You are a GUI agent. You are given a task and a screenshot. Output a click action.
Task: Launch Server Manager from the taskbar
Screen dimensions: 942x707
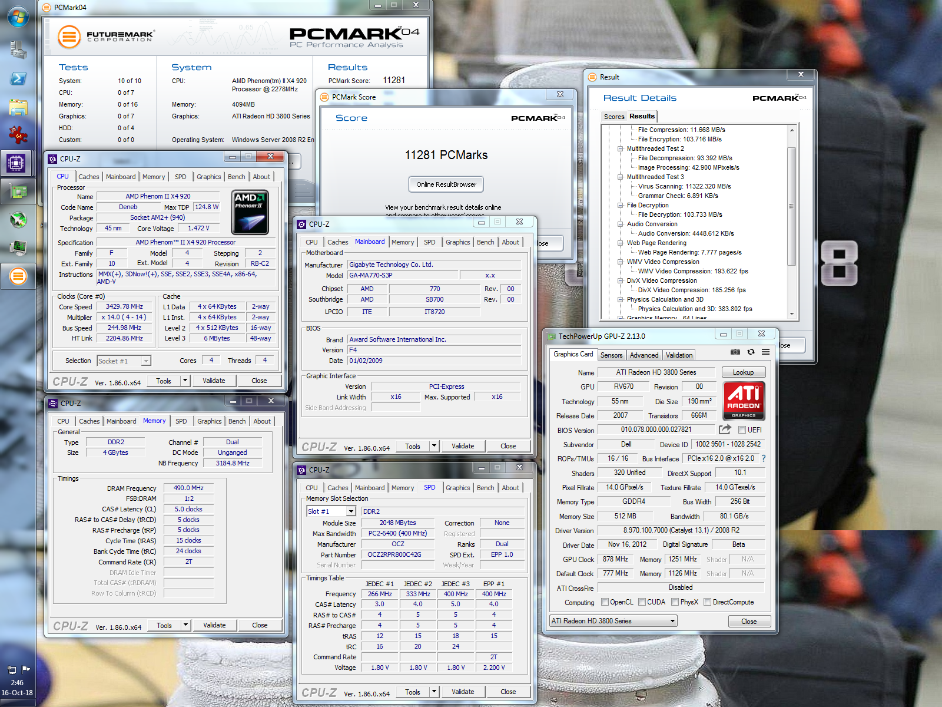point(18,50)
